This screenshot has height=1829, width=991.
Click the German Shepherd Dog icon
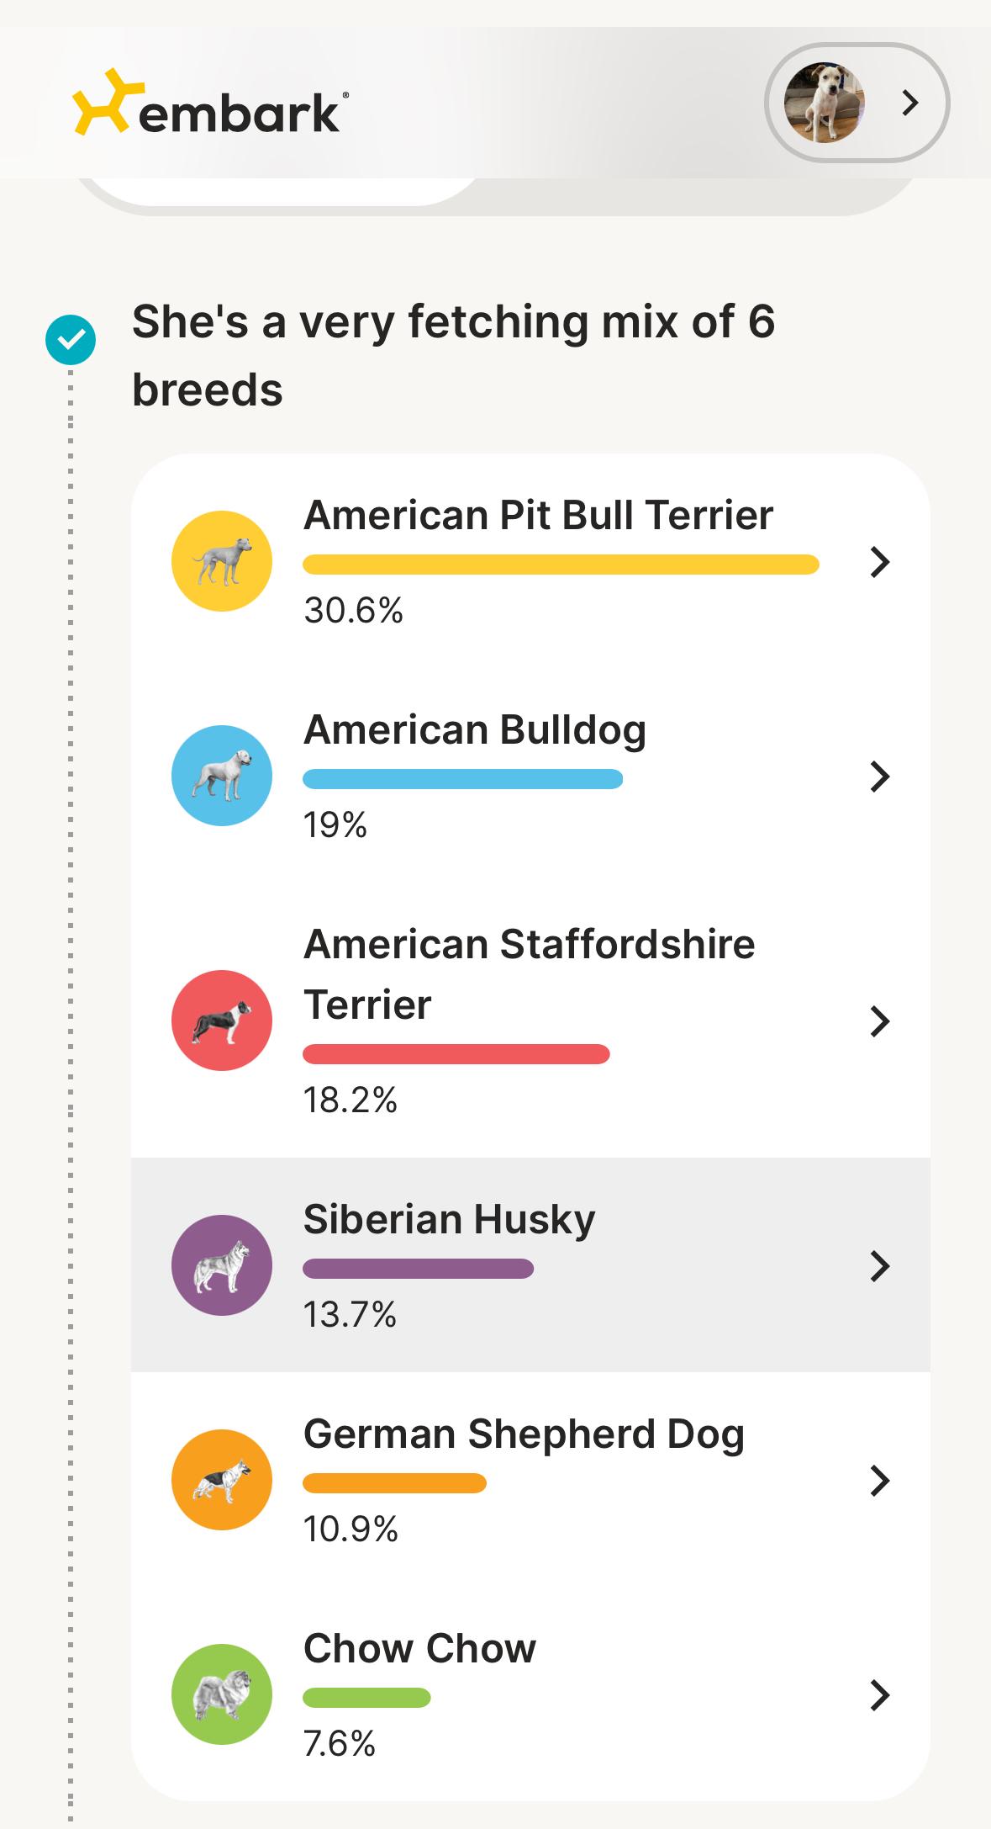click(x=222, y=1480)
